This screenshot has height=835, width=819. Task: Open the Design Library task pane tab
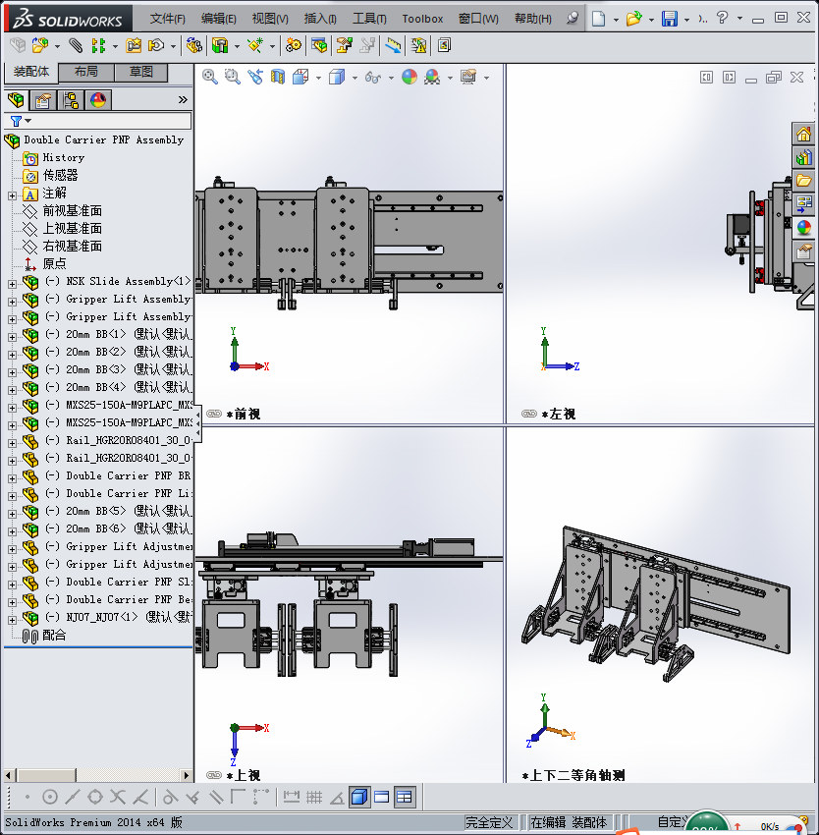point(804,157)
